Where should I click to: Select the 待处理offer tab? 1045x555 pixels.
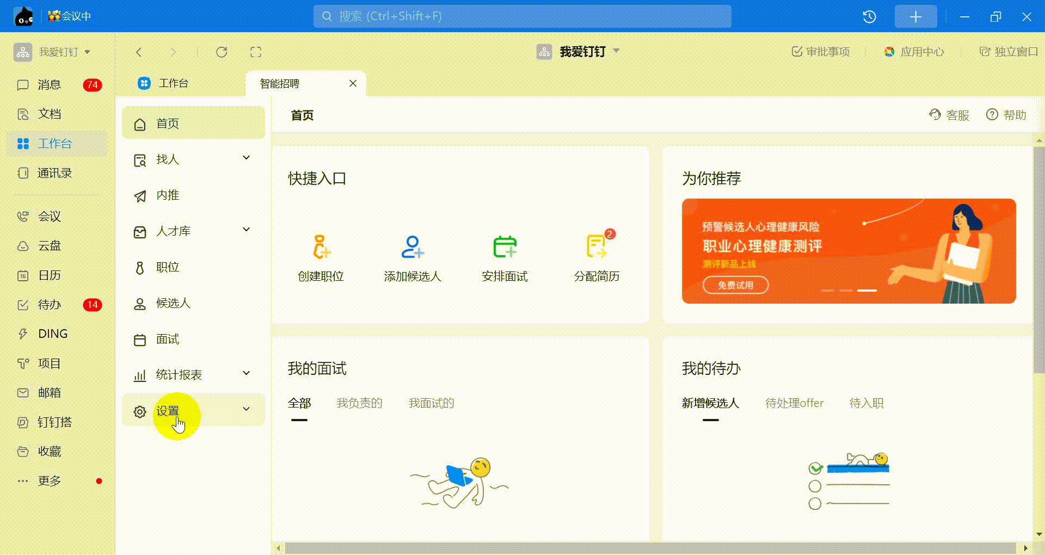pos(794,403)
